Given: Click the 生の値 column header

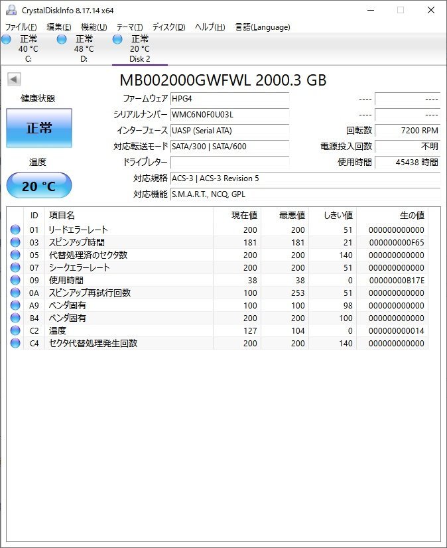Looking at the screenshot, I should coord(392,215).
